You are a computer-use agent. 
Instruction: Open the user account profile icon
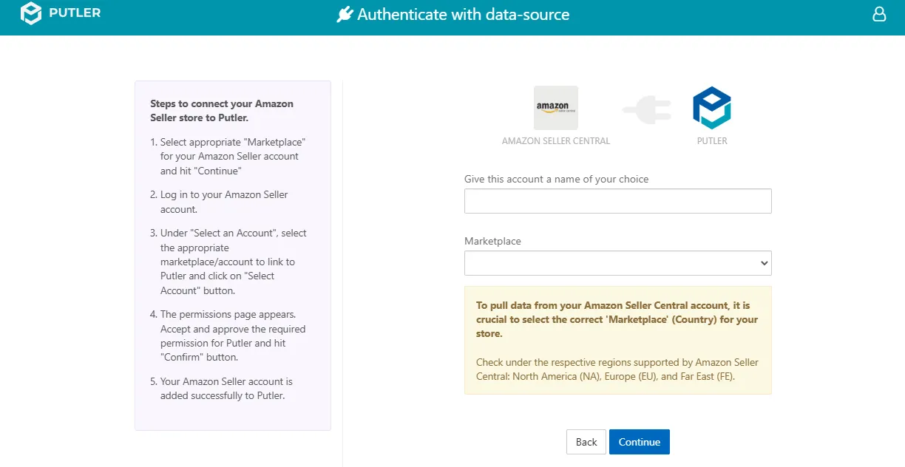click(879, 14)
